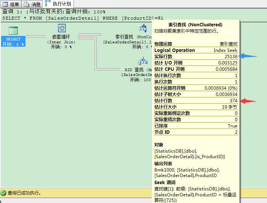This screenshot has width=267, height=203.
Task: Click the 索引查找 operator label in the plan
Action: (x=133, y=37)
